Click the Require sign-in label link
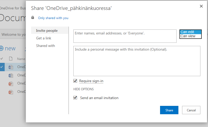This screenshot has width=208, height=127. [91, 81]
